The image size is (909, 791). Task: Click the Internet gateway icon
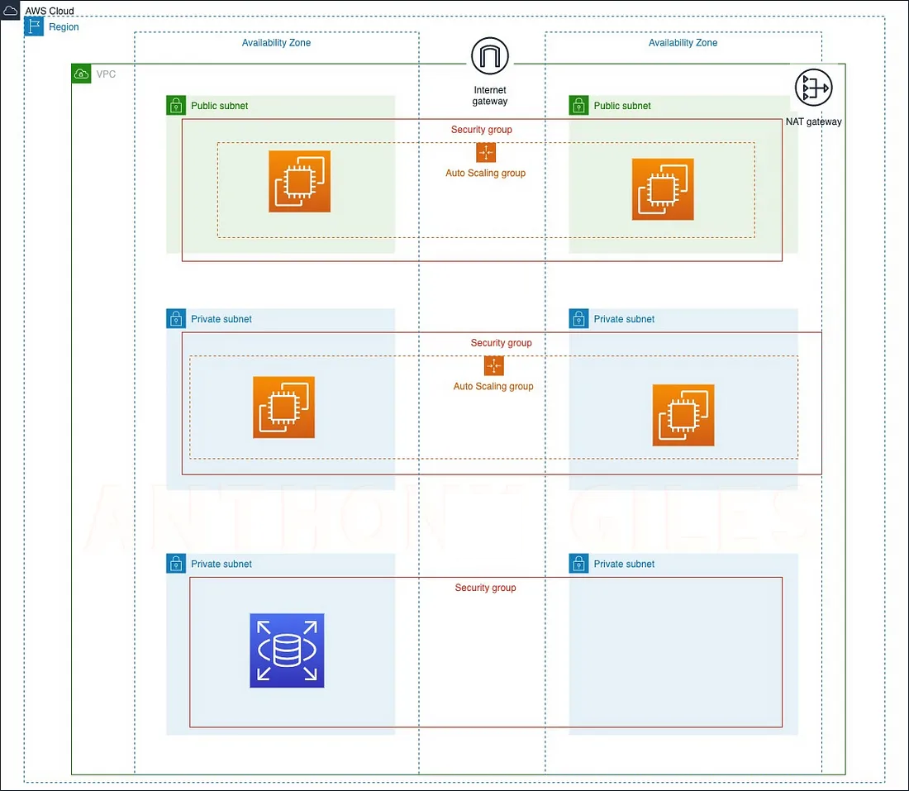click(490, 56)
